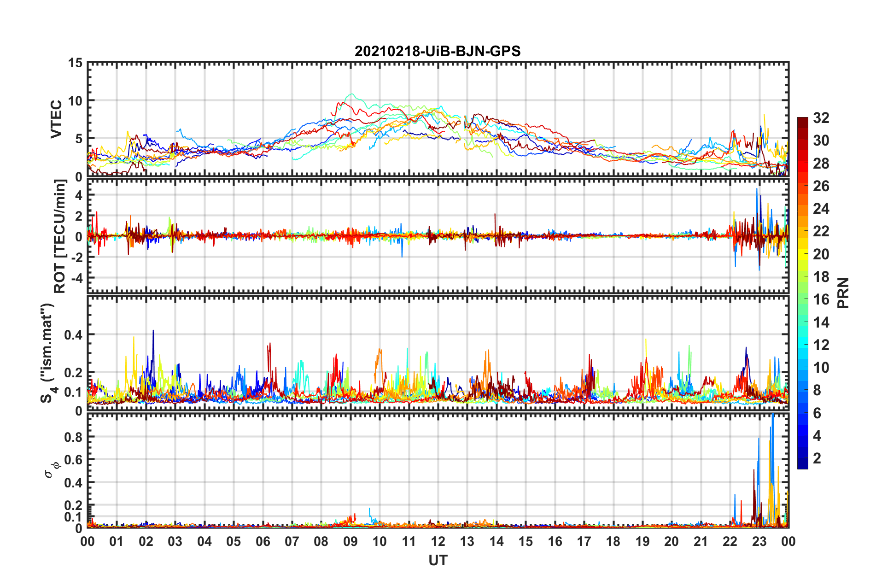Click colorbar tick label 8
This screenshot has width=876, height=586.
(817, 390)
